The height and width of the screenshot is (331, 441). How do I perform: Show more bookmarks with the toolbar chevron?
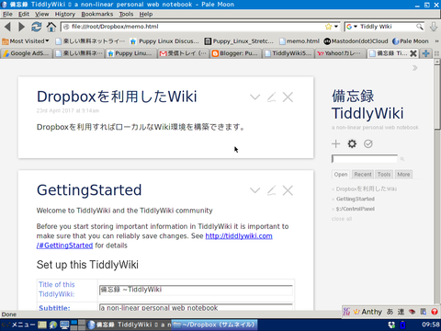point(436,41)
